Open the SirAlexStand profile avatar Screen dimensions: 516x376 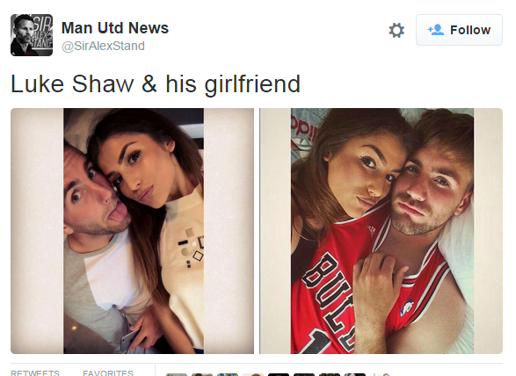click(x=32, y=35)
